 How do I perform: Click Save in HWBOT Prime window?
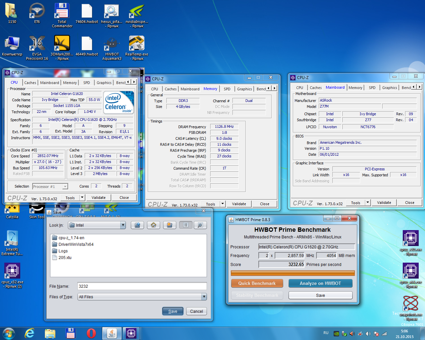[x=320, y=295]
